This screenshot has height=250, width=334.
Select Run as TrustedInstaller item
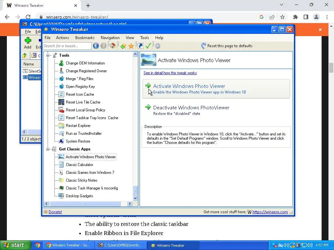point(84,133)
